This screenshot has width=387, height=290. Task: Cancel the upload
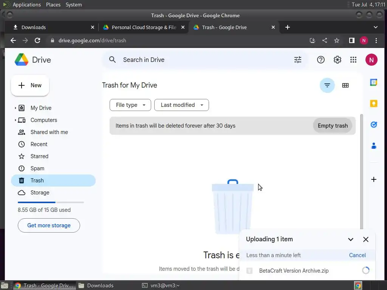[357, 255]
